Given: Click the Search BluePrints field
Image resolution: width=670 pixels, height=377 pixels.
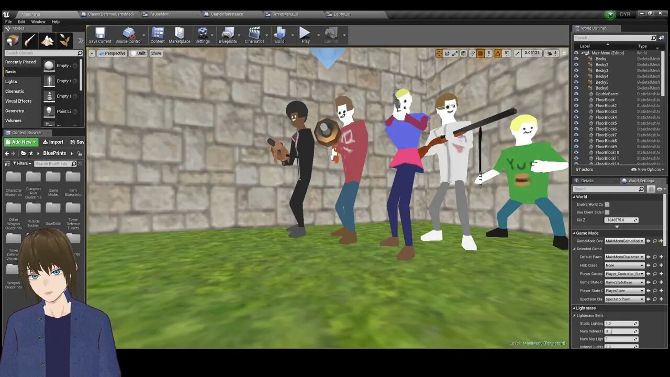Looking at the screenshot, I should [x=57, y=163].
